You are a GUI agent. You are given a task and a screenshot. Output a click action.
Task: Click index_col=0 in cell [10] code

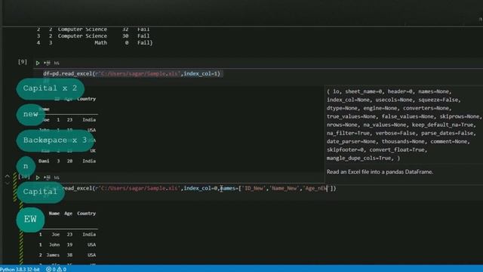pos(201,188)
